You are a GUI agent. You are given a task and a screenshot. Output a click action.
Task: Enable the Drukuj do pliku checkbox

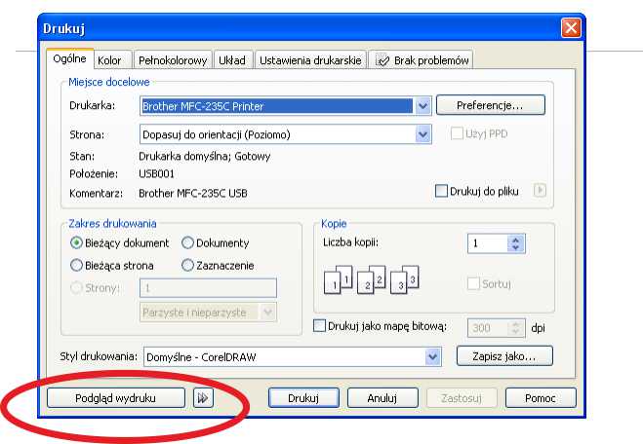pyautogui.click(x=441, y=191)
